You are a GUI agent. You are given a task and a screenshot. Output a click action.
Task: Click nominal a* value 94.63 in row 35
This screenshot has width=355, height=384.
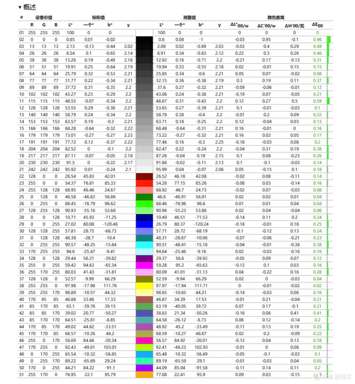pos(88,265)
